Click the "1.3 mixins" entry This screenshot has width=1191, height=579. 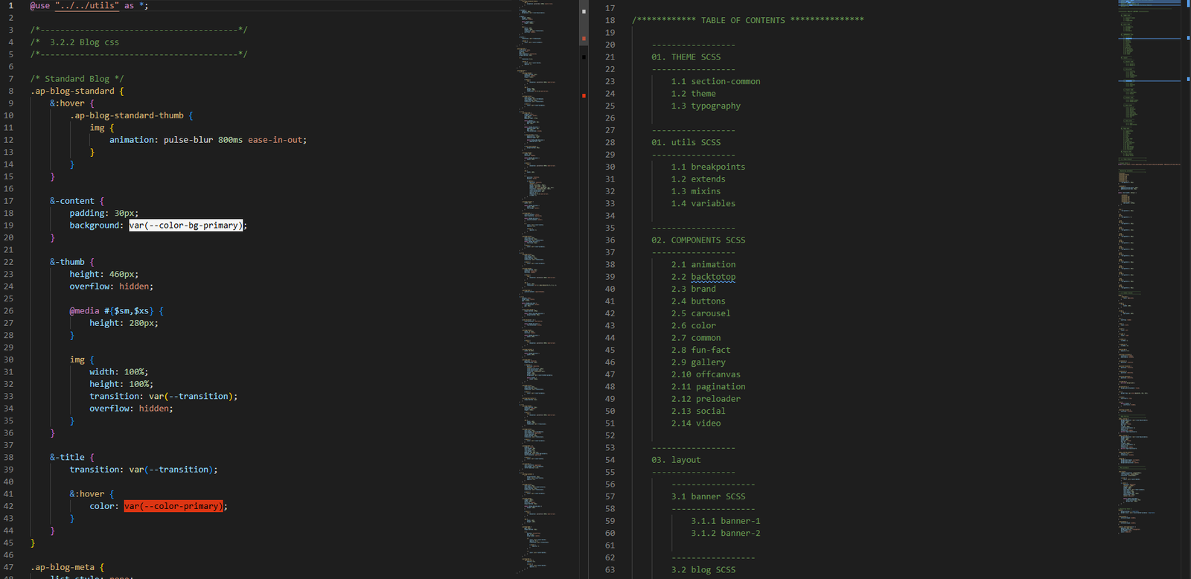696,191
